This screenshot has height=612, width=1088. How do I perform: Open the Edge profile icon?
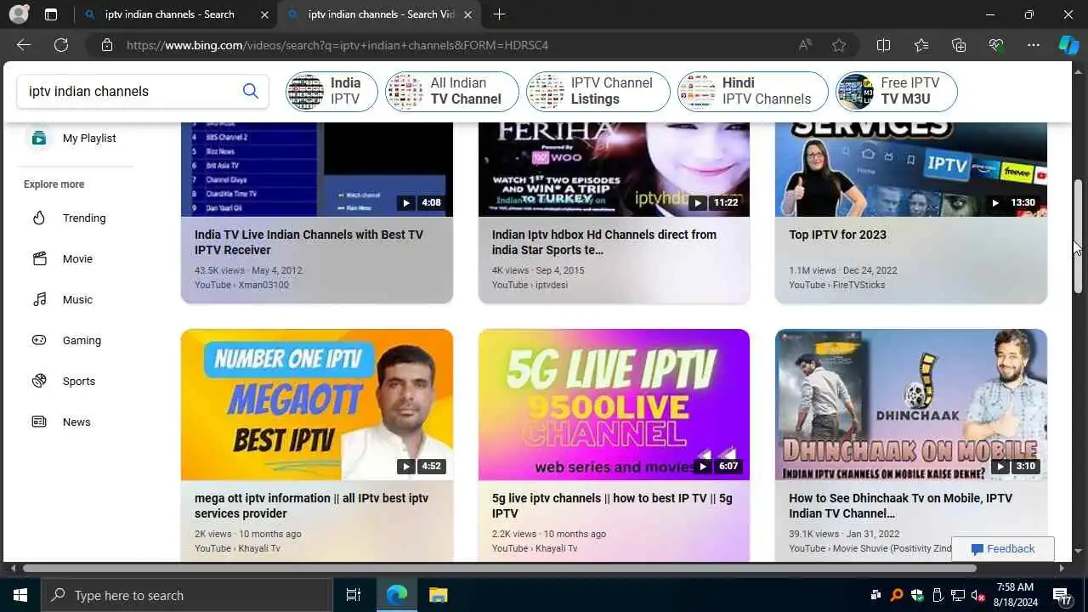pyautogui.click(x=19, y=14)
